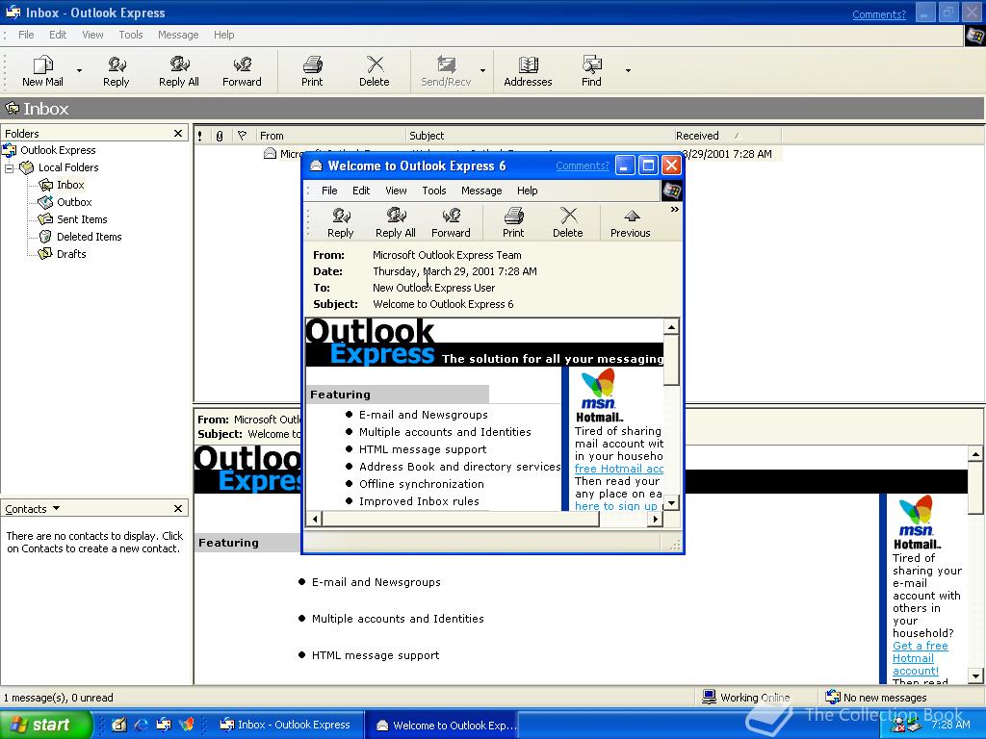Click Comments? link in Inbox title bar

[879, 14]
